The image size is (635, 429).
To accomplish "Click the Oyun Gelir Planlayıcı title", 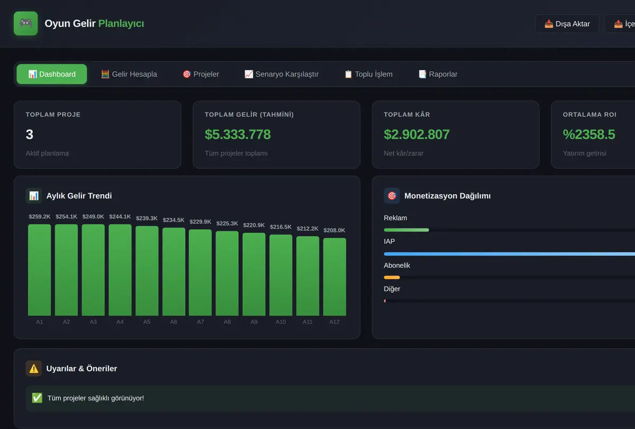I will pyautogui.click(x=94, y=24).
